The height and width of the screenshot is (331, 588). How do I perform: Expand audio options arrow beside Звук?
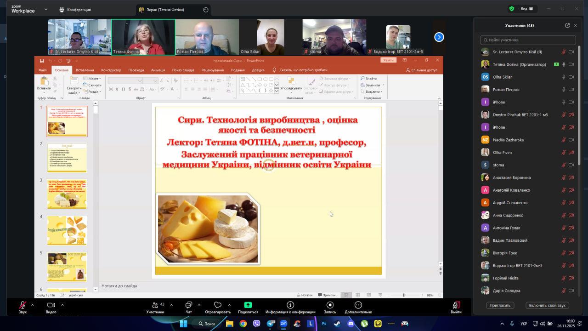point(32,305)
